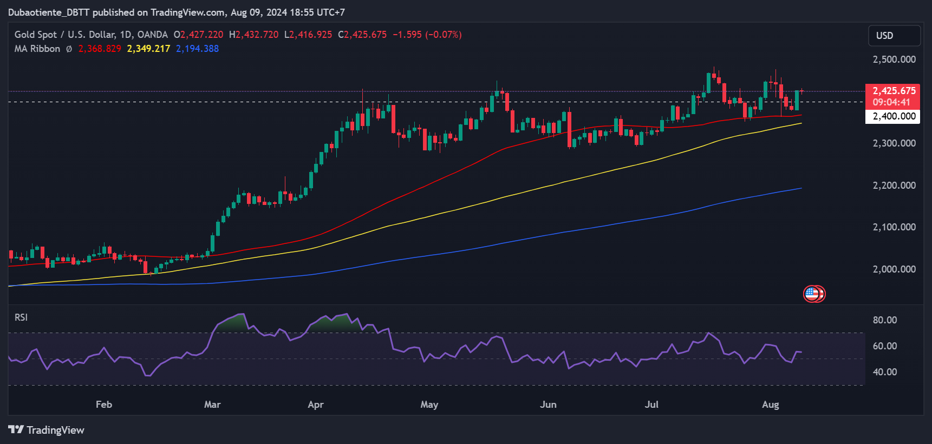932x444 pixels.
Task: Click the 2,200.000 price axis label
Action: click(894, 185)
